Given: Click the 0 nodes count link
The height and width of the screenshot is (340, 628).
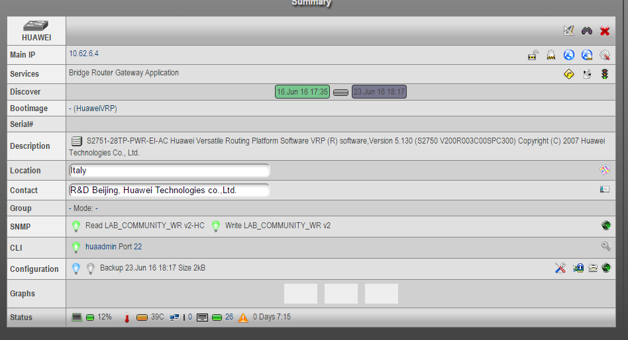Looking at the screenshot, I should click(190, 317).
